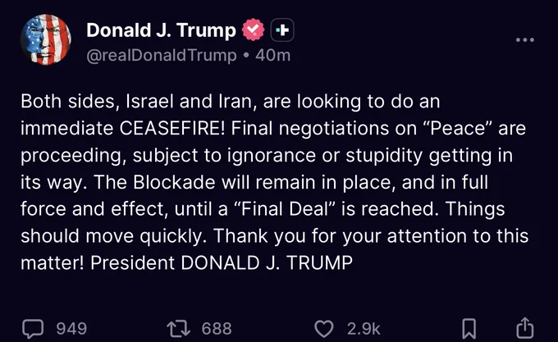Click the plus badge beside the name
This screenshot has height=342, width=558.
[282, 30]
